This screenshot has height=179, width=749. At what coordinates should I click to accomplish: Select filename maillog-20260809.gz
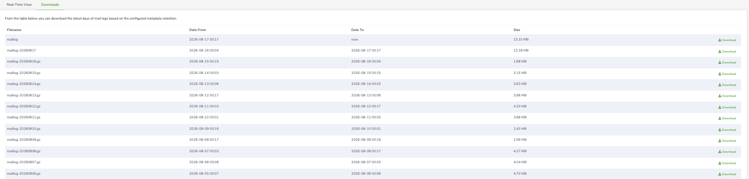23,140
